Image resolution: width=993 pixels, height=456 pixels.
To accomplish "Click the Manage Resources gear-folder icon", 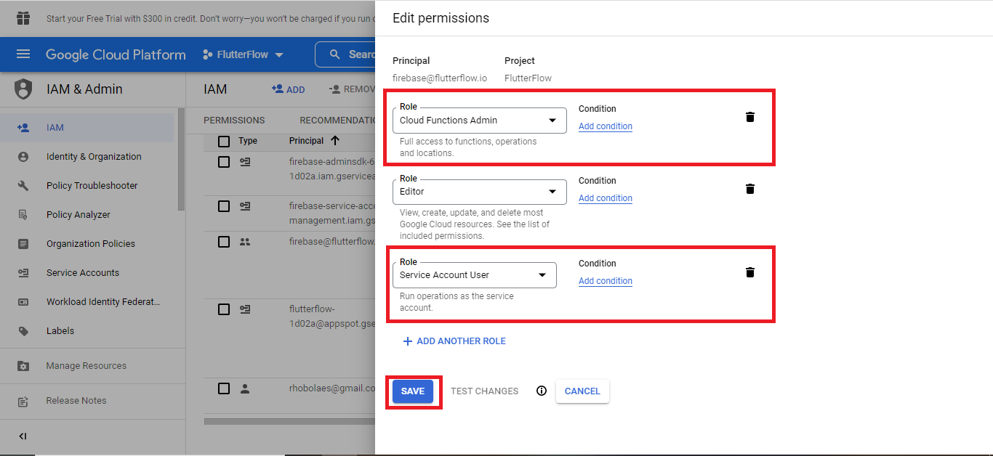I will click(x=23, y=366).
